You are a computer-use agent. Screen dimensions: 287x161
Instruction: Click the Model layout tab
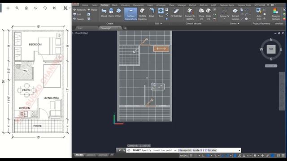[79, 155]
